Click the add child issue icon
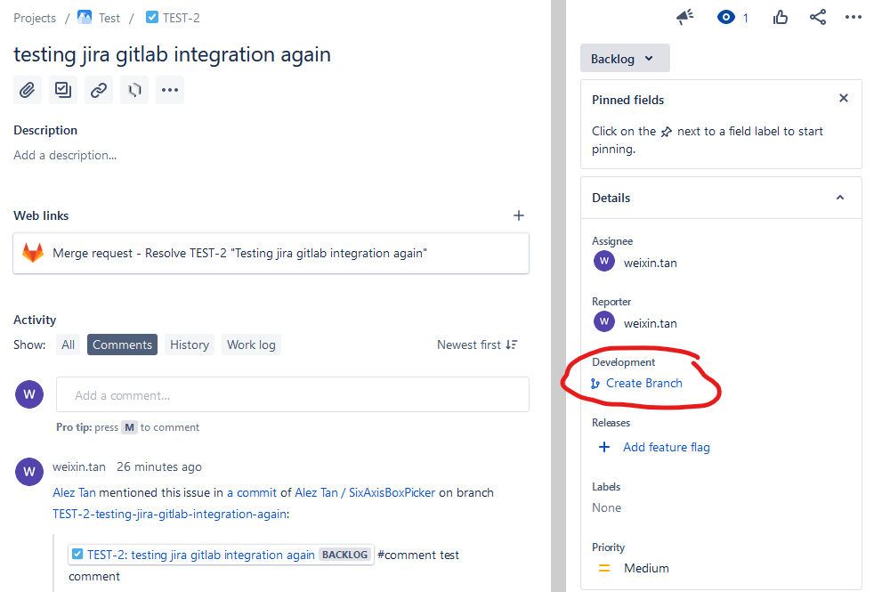Image resolution: width=874 pixels, height=592 pixels. 63,90
